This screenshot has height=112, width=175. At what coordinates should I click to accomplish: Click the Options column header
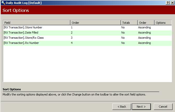163,23
